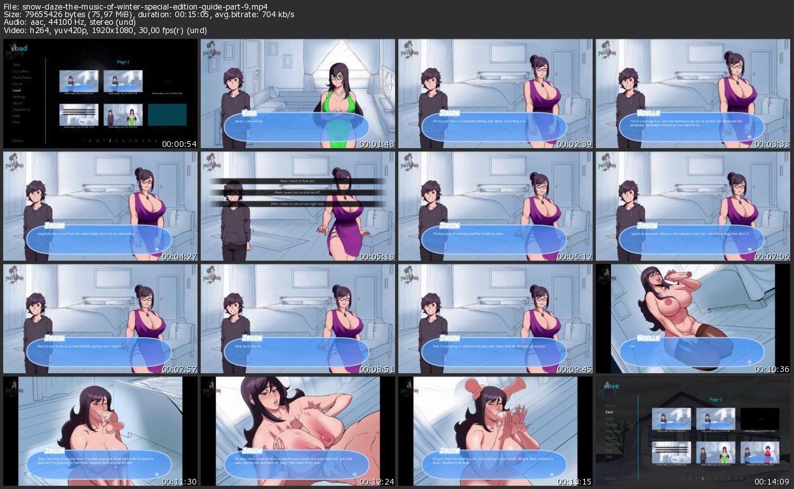Image resolution: width=794 pixels, height=489 pixels.
Task: Select Main Menu in the Save screen sidebar
Action: pos(613,431)
